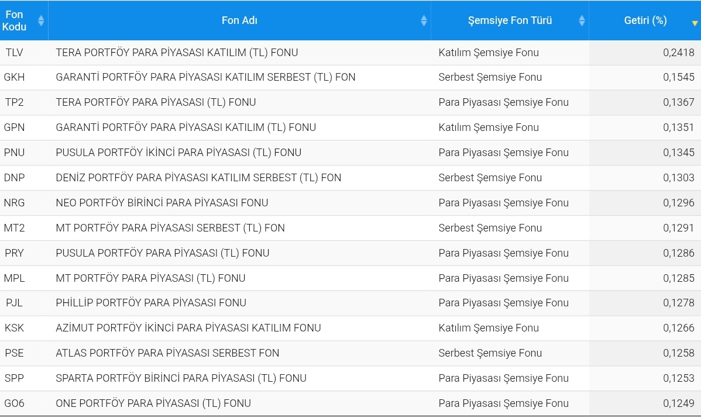
Task: Click return value 0,1286
Action: (679, 253)
